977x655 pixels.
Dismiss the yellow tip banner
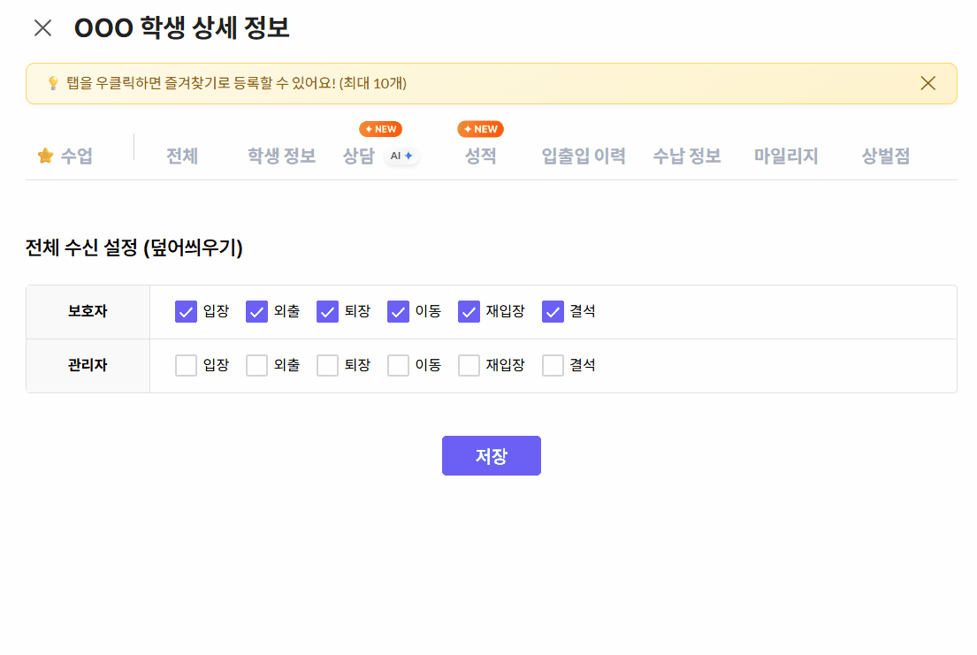(x=927, y=83)
